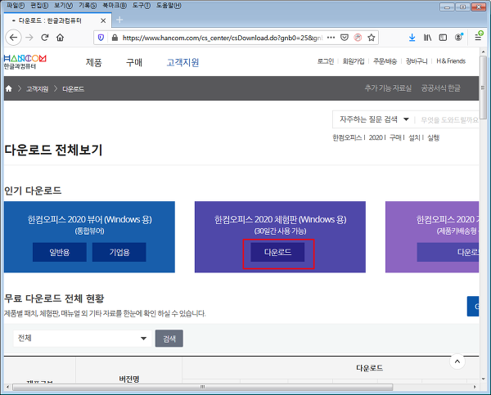Click the 한컴오피스 keyword link
Viewport: 491px width, 395px height.
point(347,137)
